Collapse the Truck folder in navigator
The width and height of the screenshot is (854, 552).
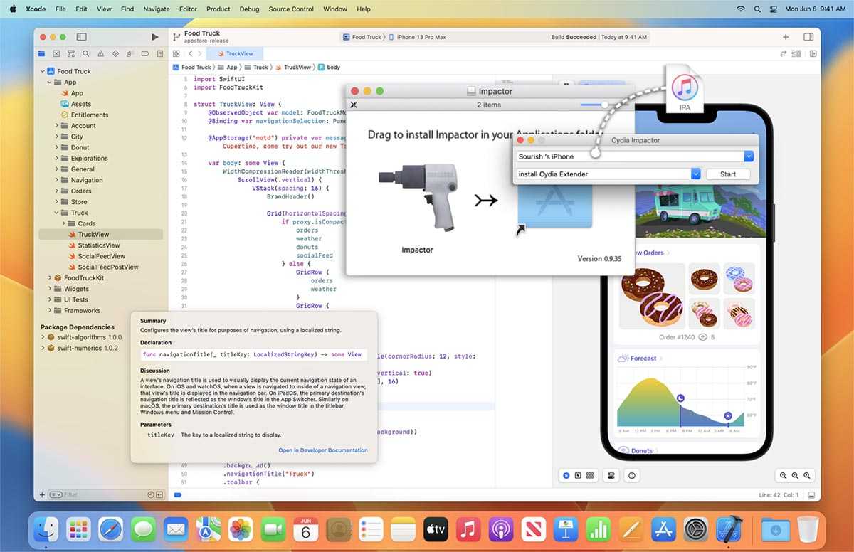click(x=56, y=213)
